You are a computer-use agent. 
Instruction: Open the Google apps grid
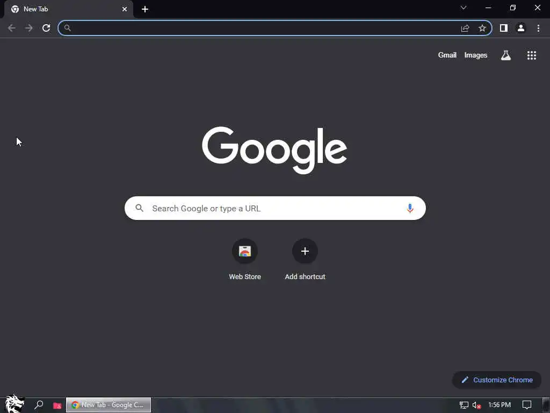point(532,55)
